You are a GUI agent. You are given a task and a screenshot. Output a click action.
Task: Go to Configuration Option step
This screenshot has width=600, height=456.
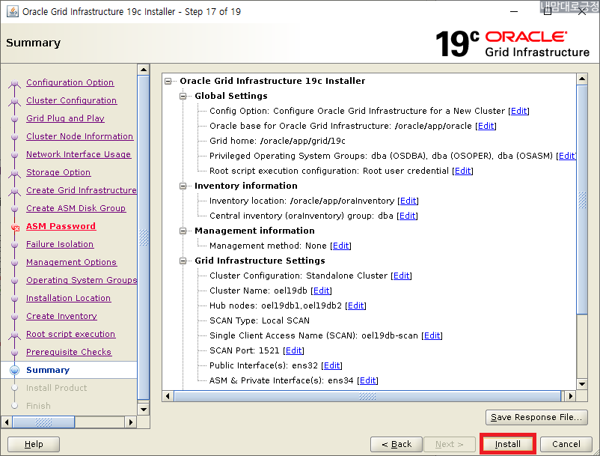click(70, 82)
